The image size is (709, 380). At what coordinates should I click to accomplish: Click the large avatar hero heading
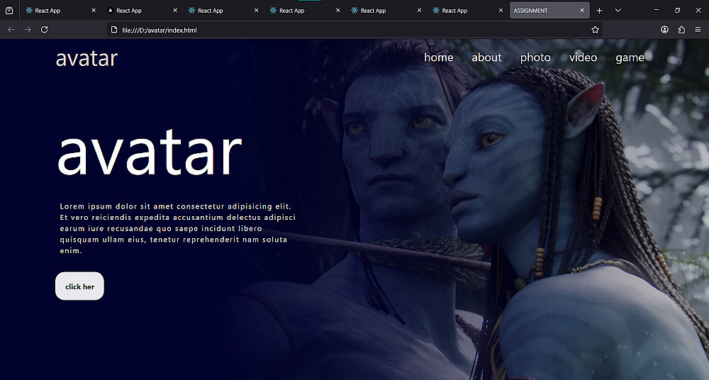coord(150,152)
